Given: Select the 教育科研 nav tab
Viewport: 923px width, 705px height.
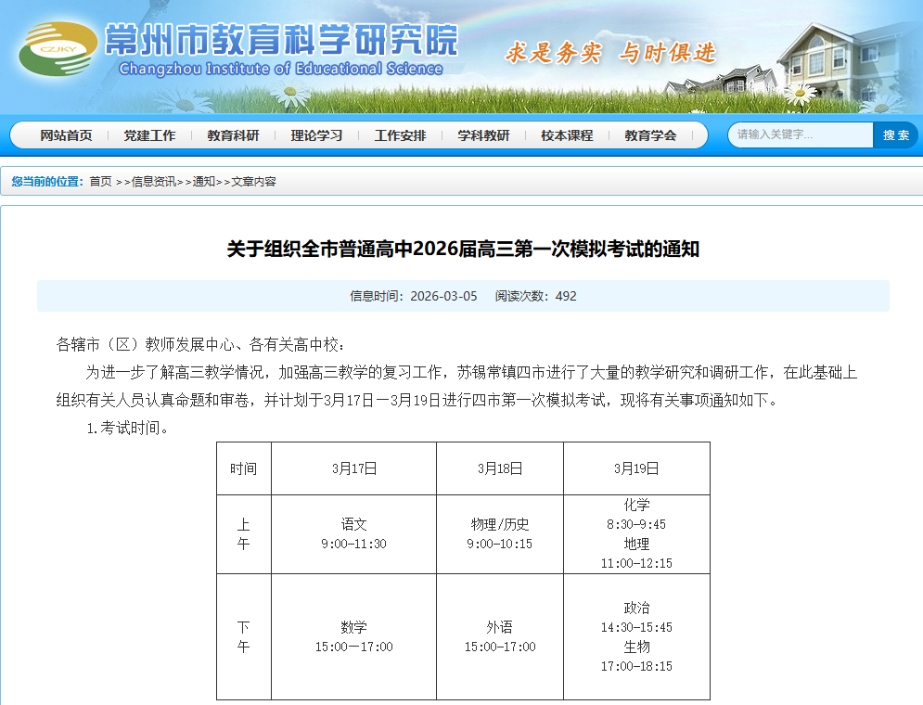Looking at the screenshot, I should (x=232, y=135).
